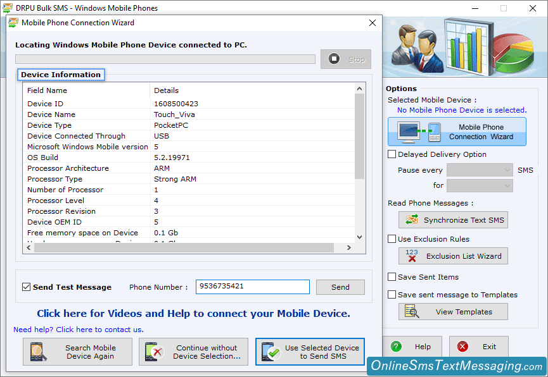The height and width of the screenshot is (377, 548).
Task: Open the 'for' duration dropdown
Action: click(480, 186)
